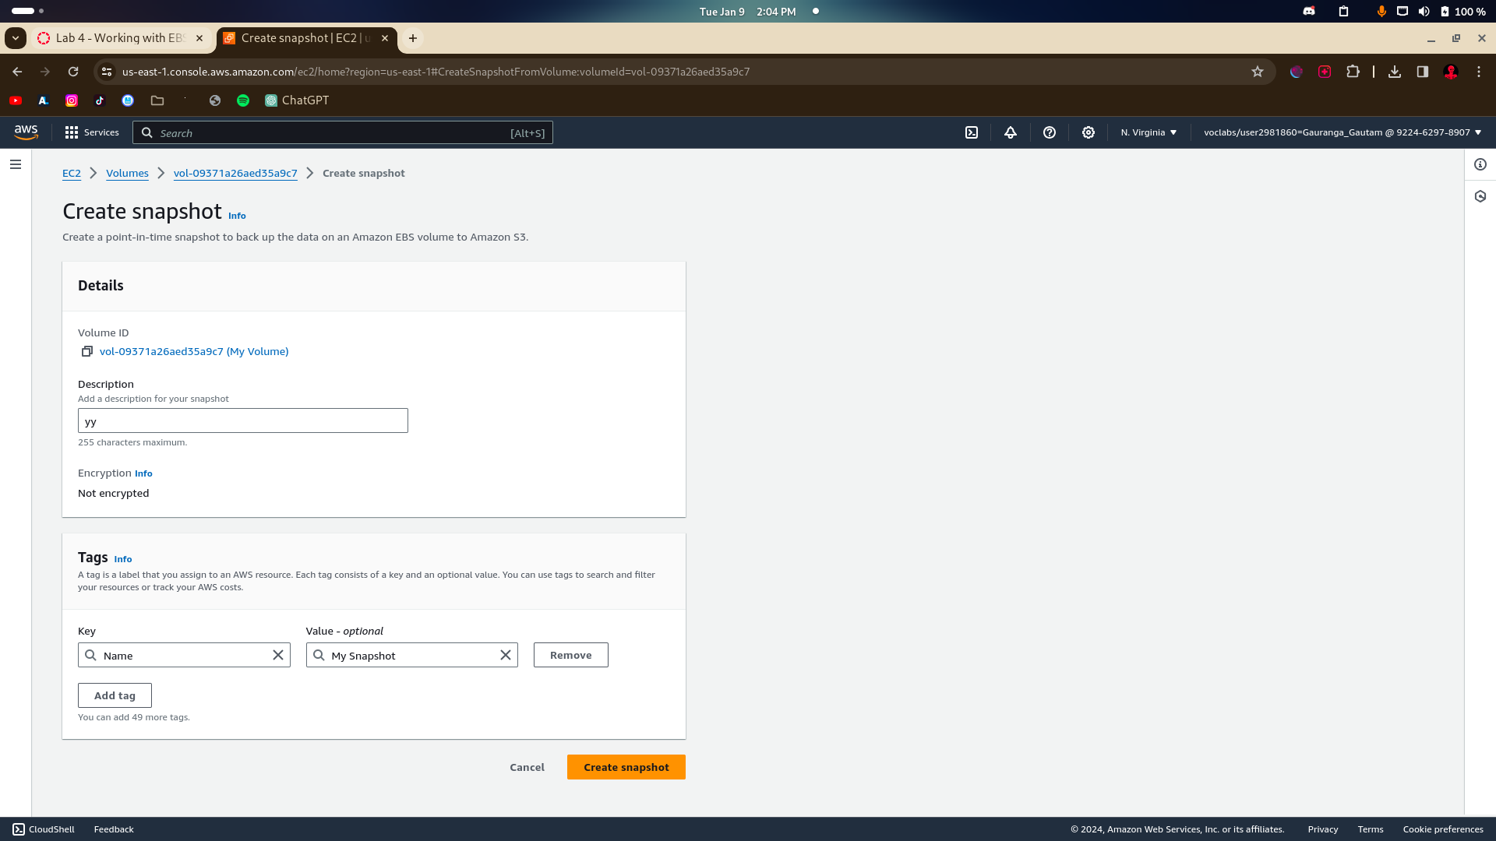Screen dimensions: 1496x841
Task: Open system volume control in top bar
Action: [x=1424, y=12]
